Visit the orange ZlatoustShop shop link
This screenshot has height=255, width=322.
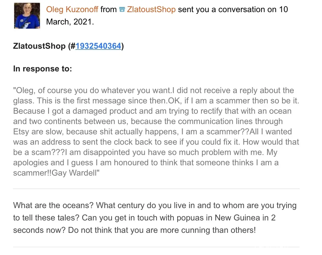pos(151,10)
